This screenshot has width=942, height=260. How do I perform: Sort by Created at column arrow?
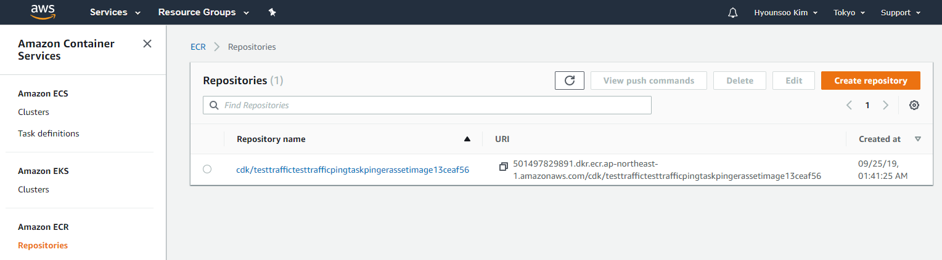917,139
